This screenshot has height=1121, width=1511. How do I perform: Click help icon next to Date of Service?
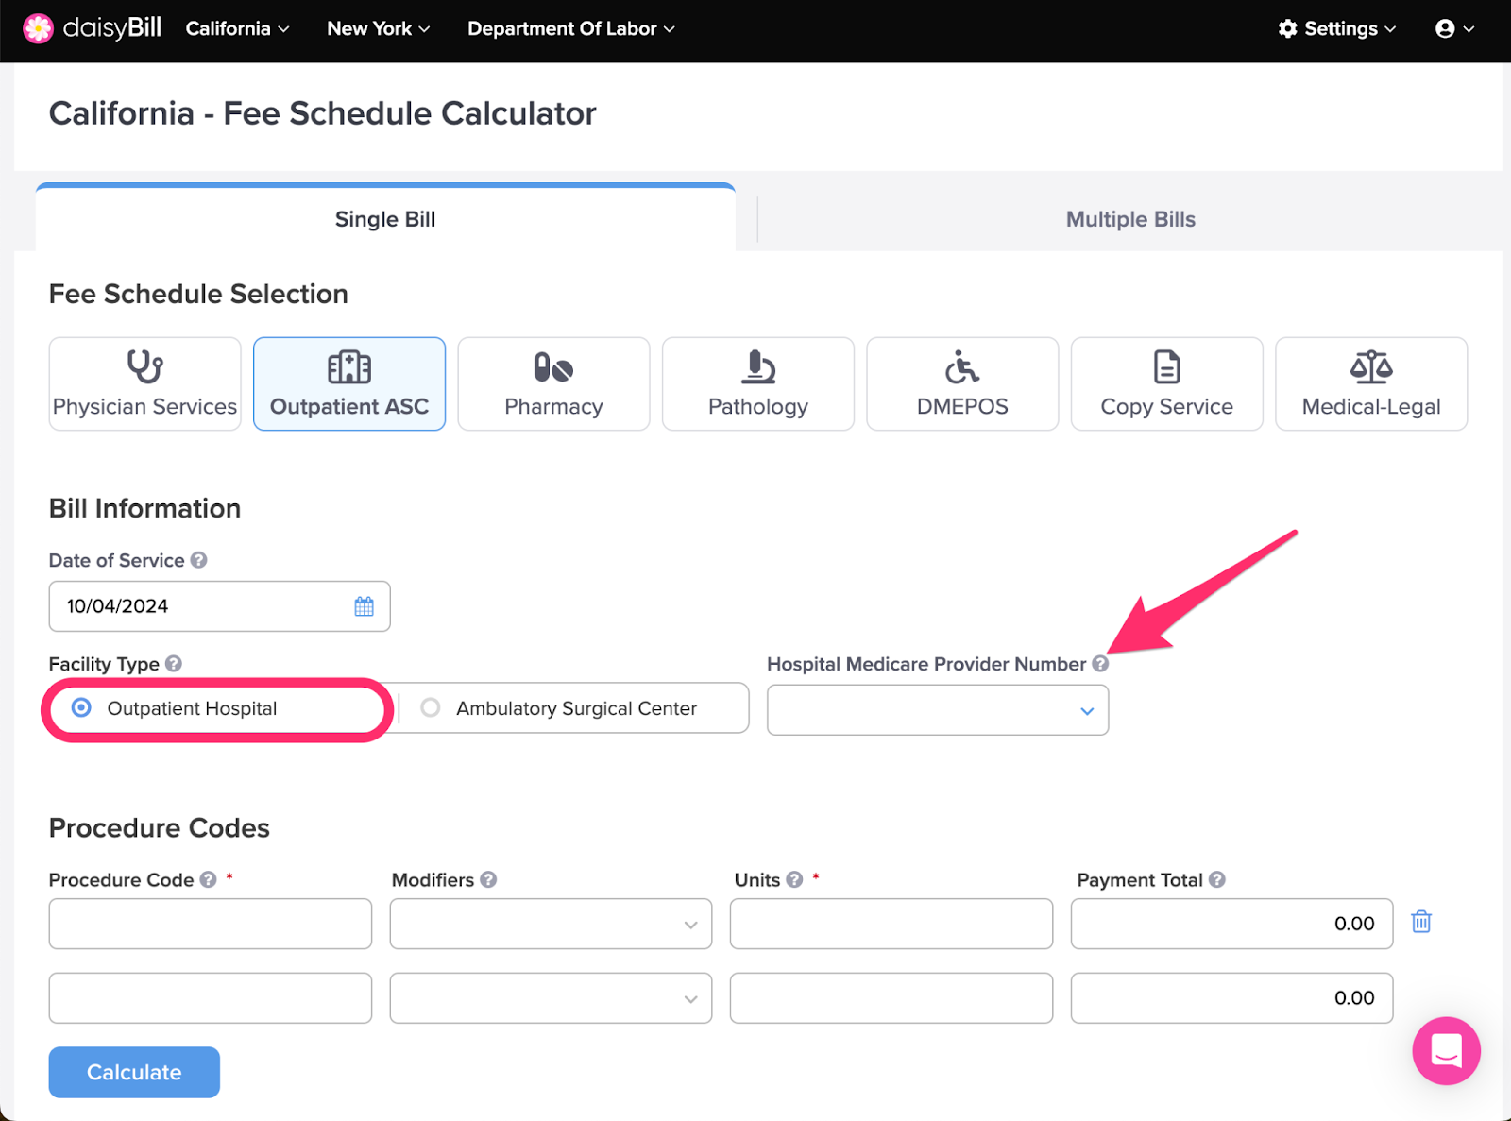[198, 560]
